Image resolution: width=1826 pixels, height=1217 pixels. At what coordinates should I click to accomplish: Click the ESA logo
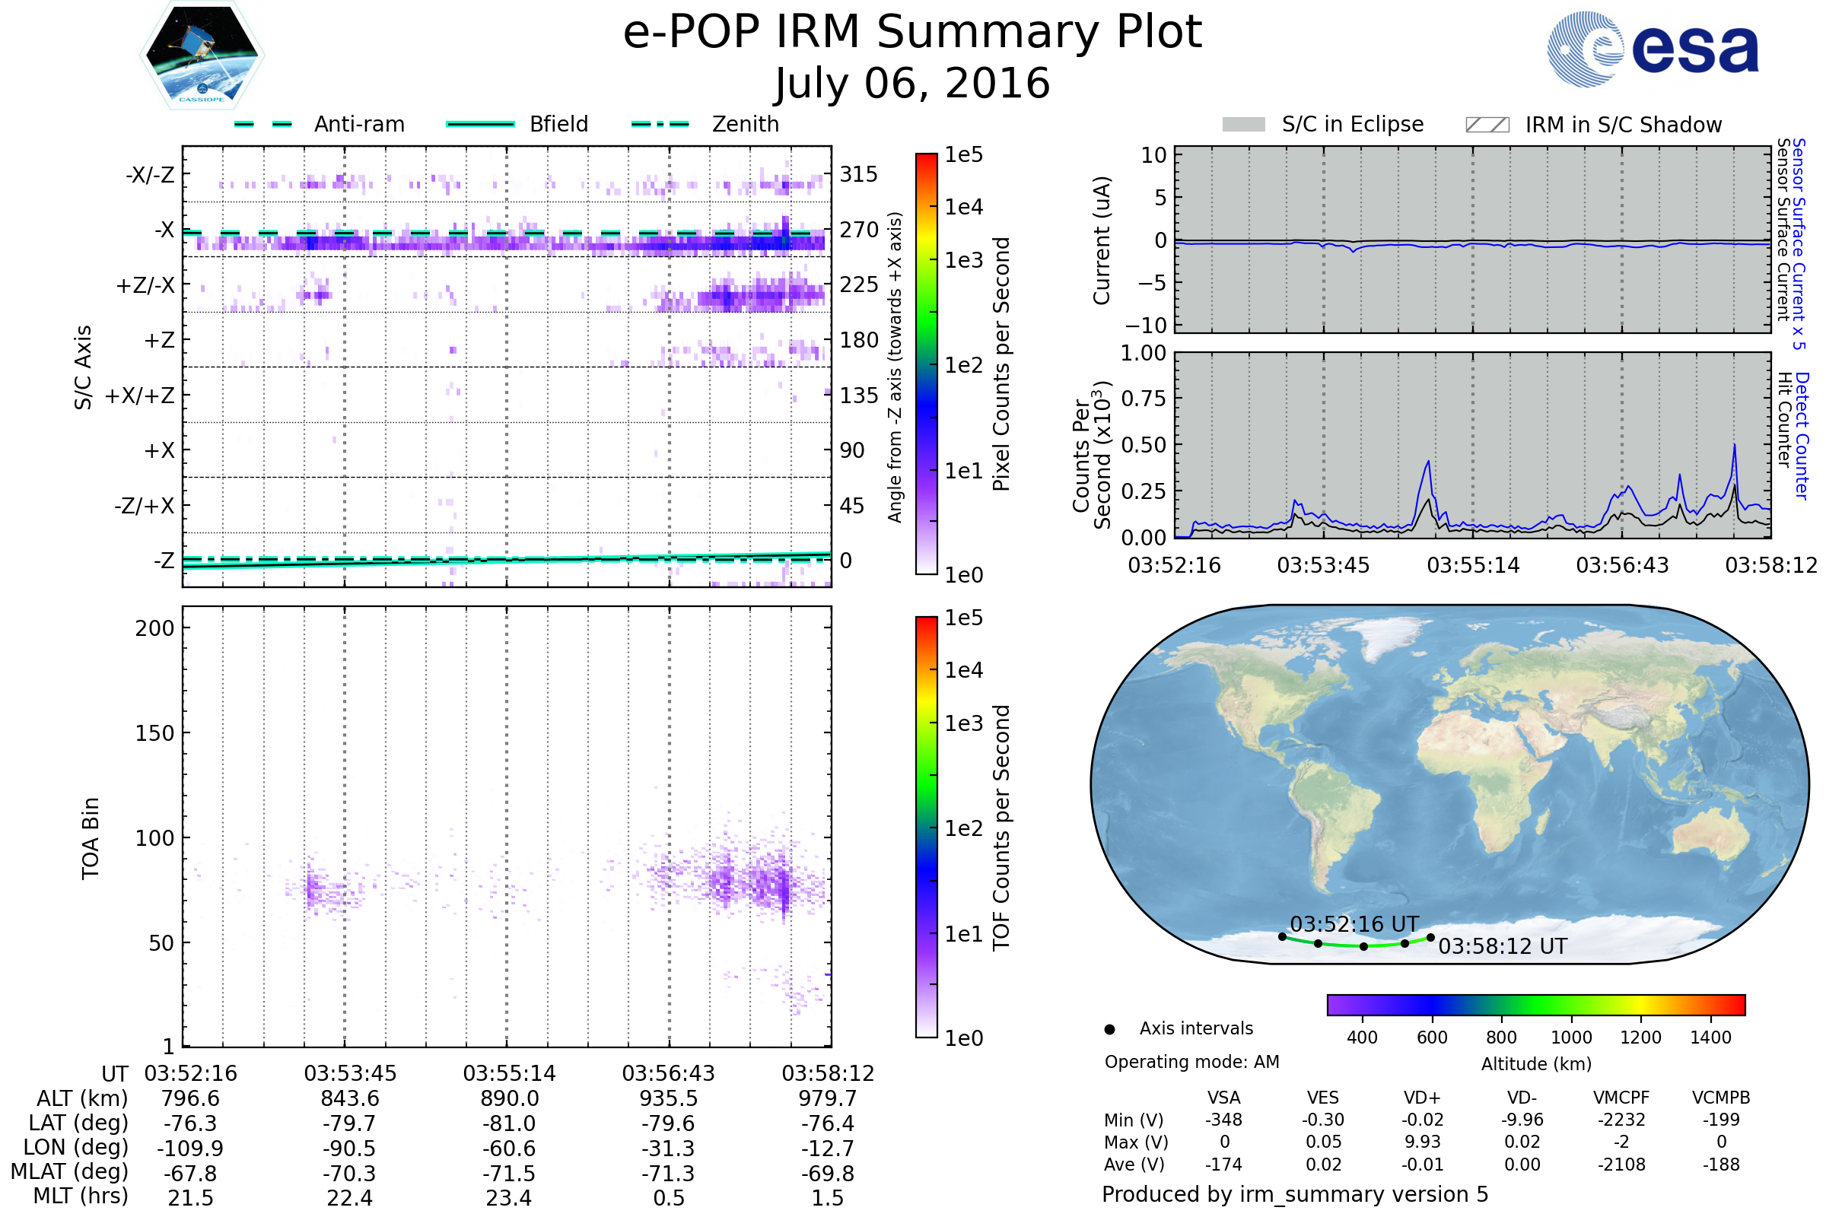(1653, 49)
